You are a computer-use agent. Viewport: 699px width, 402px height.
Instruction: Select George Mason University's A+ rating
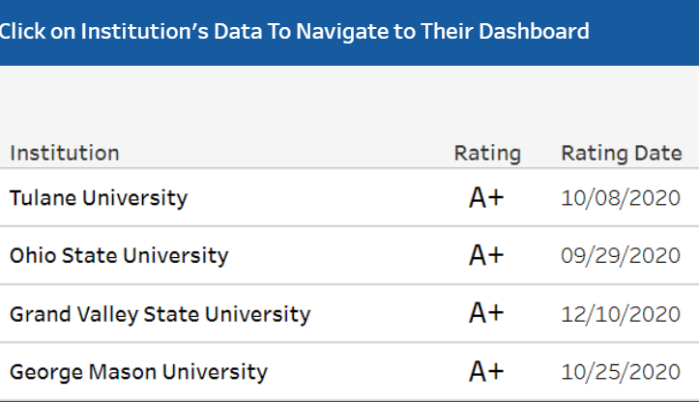[x=486, y=372]
